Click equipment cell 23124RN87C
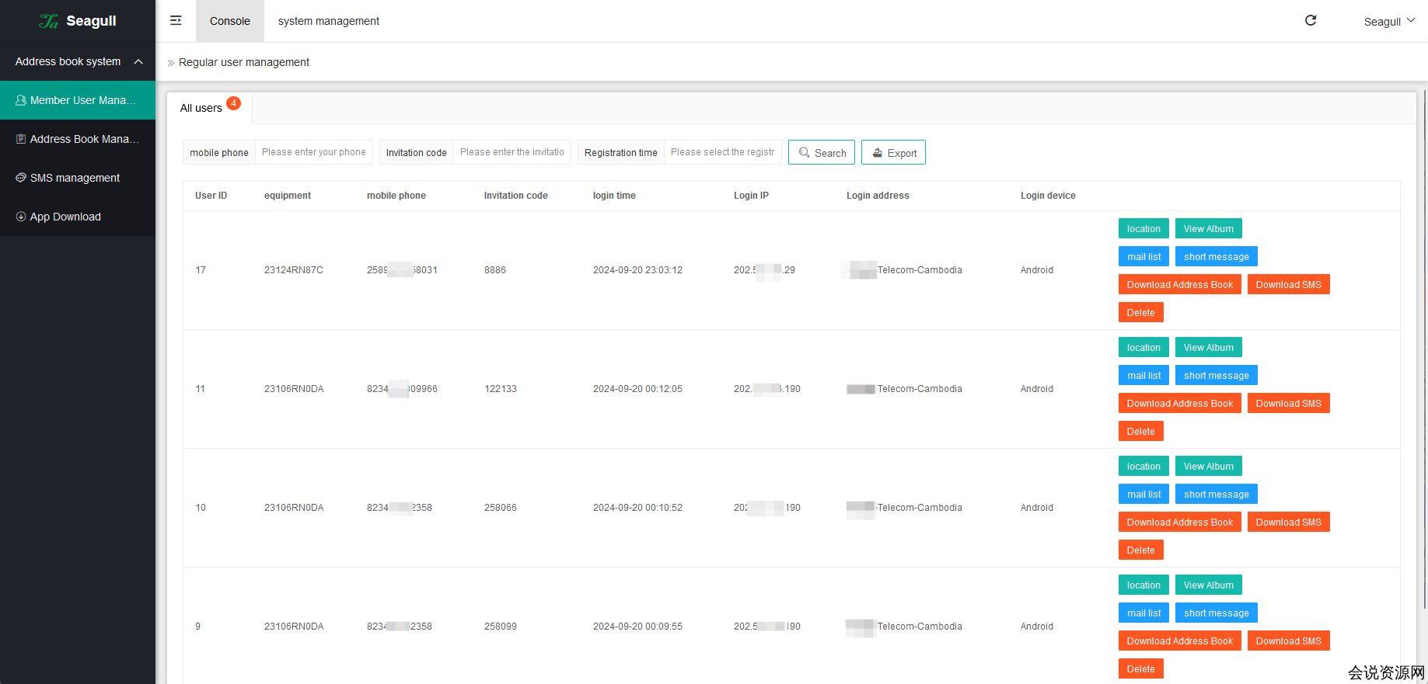This screenshot has height=684, width=1428. pyautogui.click(x=294, y=270)
